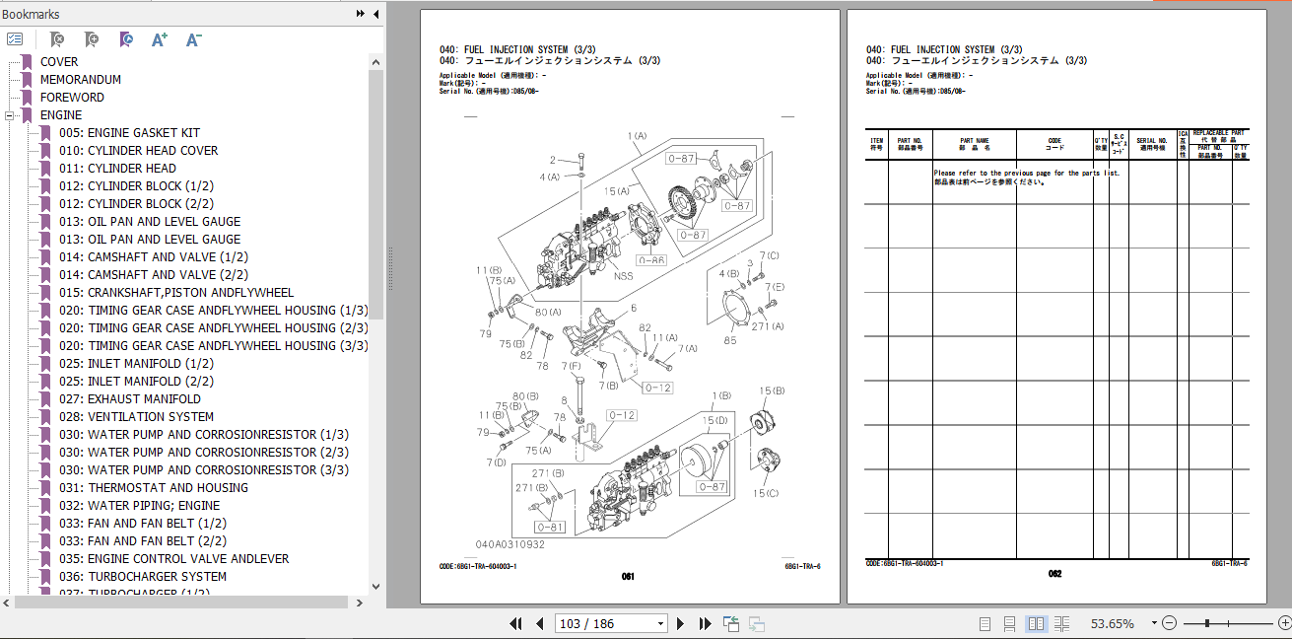
Task: Open 030: WATER PUMP (1/3) bookmark
Action: (204, 435)
